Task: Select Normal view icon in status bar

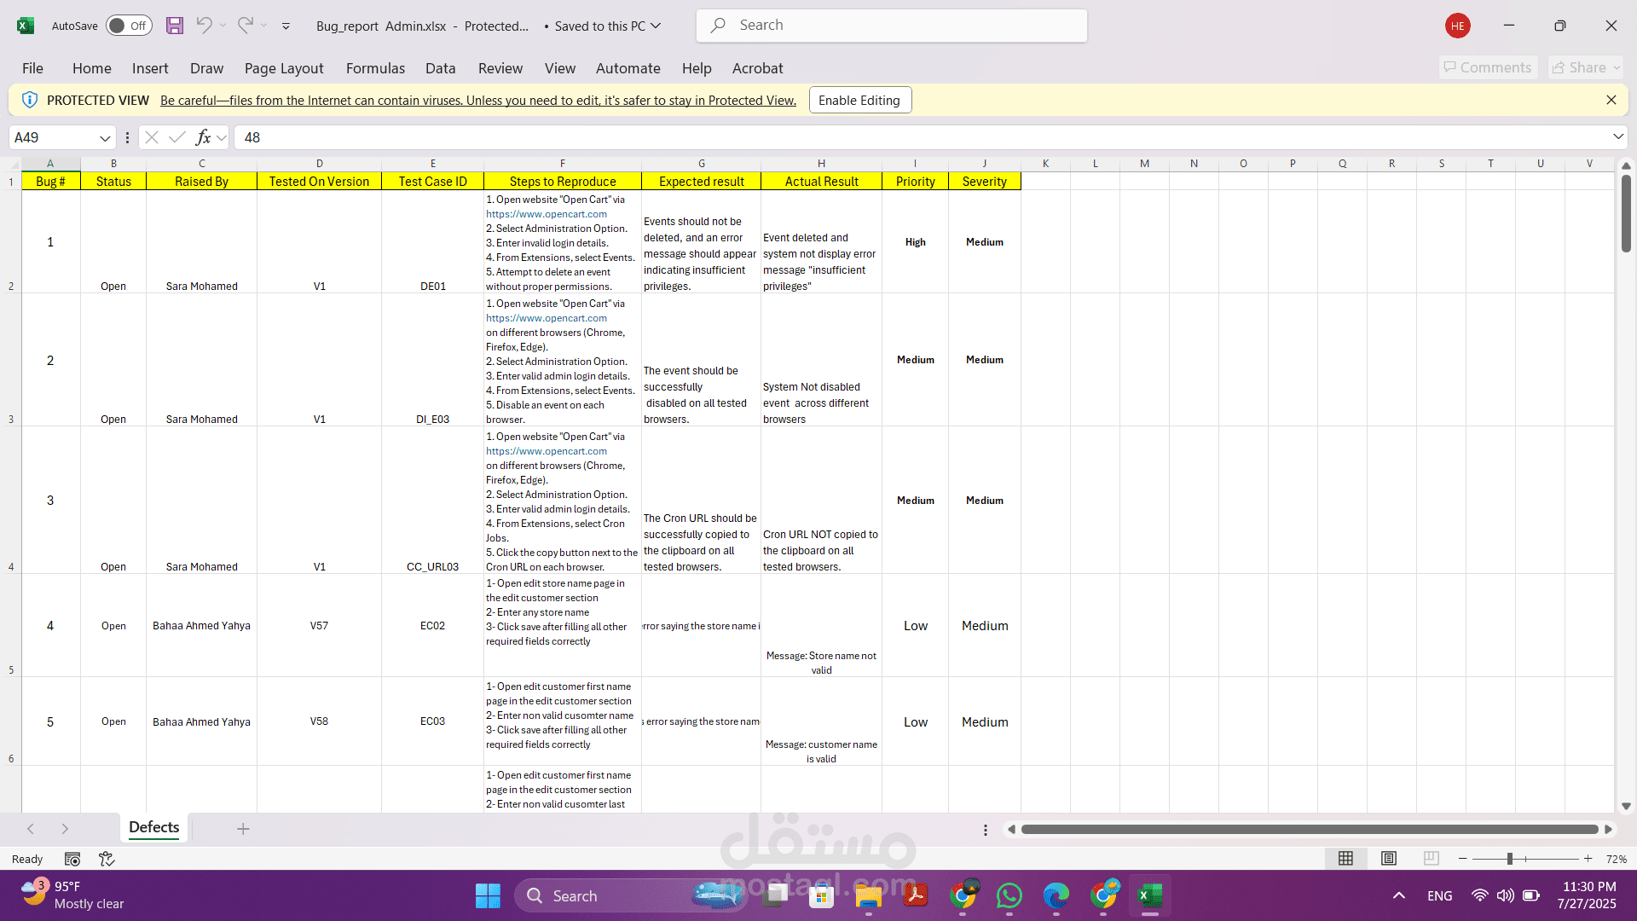Action: click(x=1345, y=859)
